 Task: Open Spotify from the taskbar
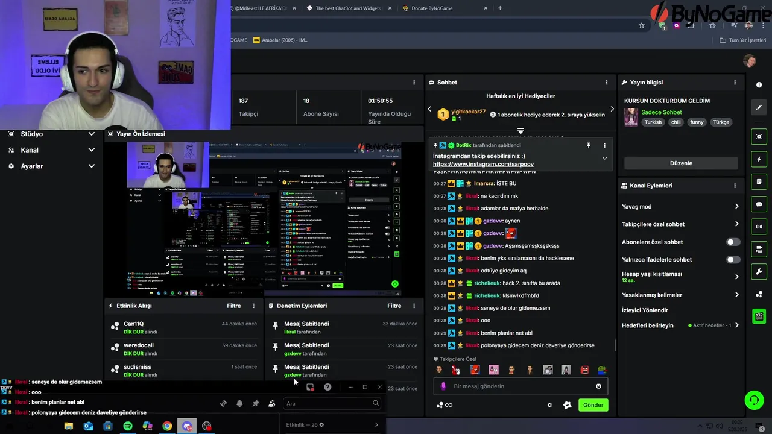[127, 426]
